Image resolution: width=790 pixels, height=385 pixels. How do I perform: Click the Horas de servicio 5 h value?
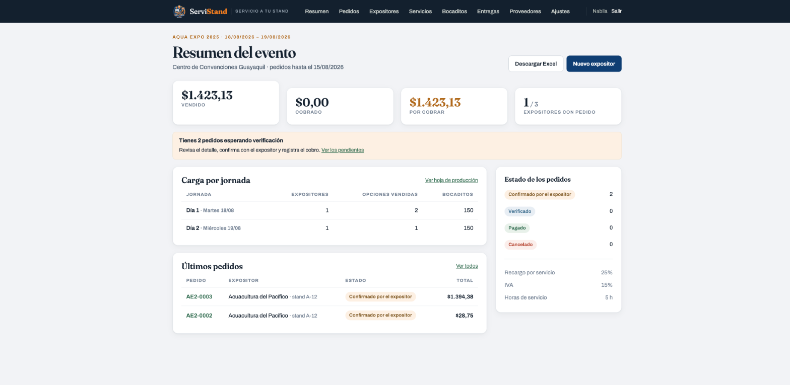pyautogui.click(x=609, y=298)
